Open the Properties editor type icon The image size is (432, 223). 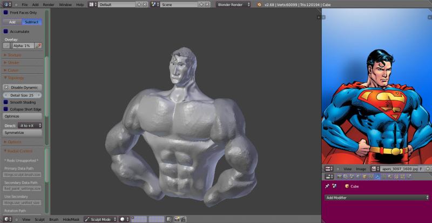click(329, 177)
